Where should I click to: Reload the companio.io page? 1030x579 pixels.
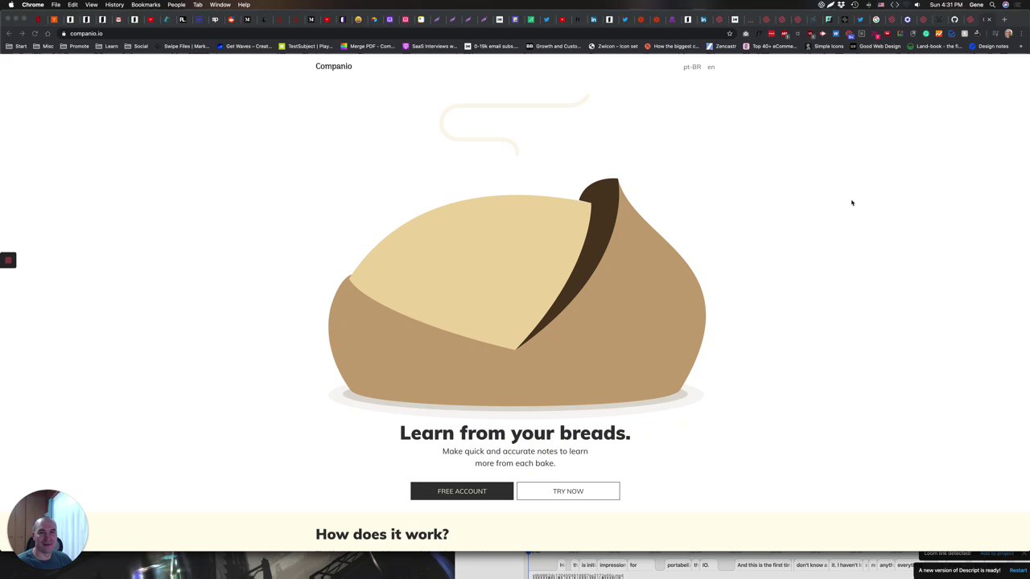(35, 34)
